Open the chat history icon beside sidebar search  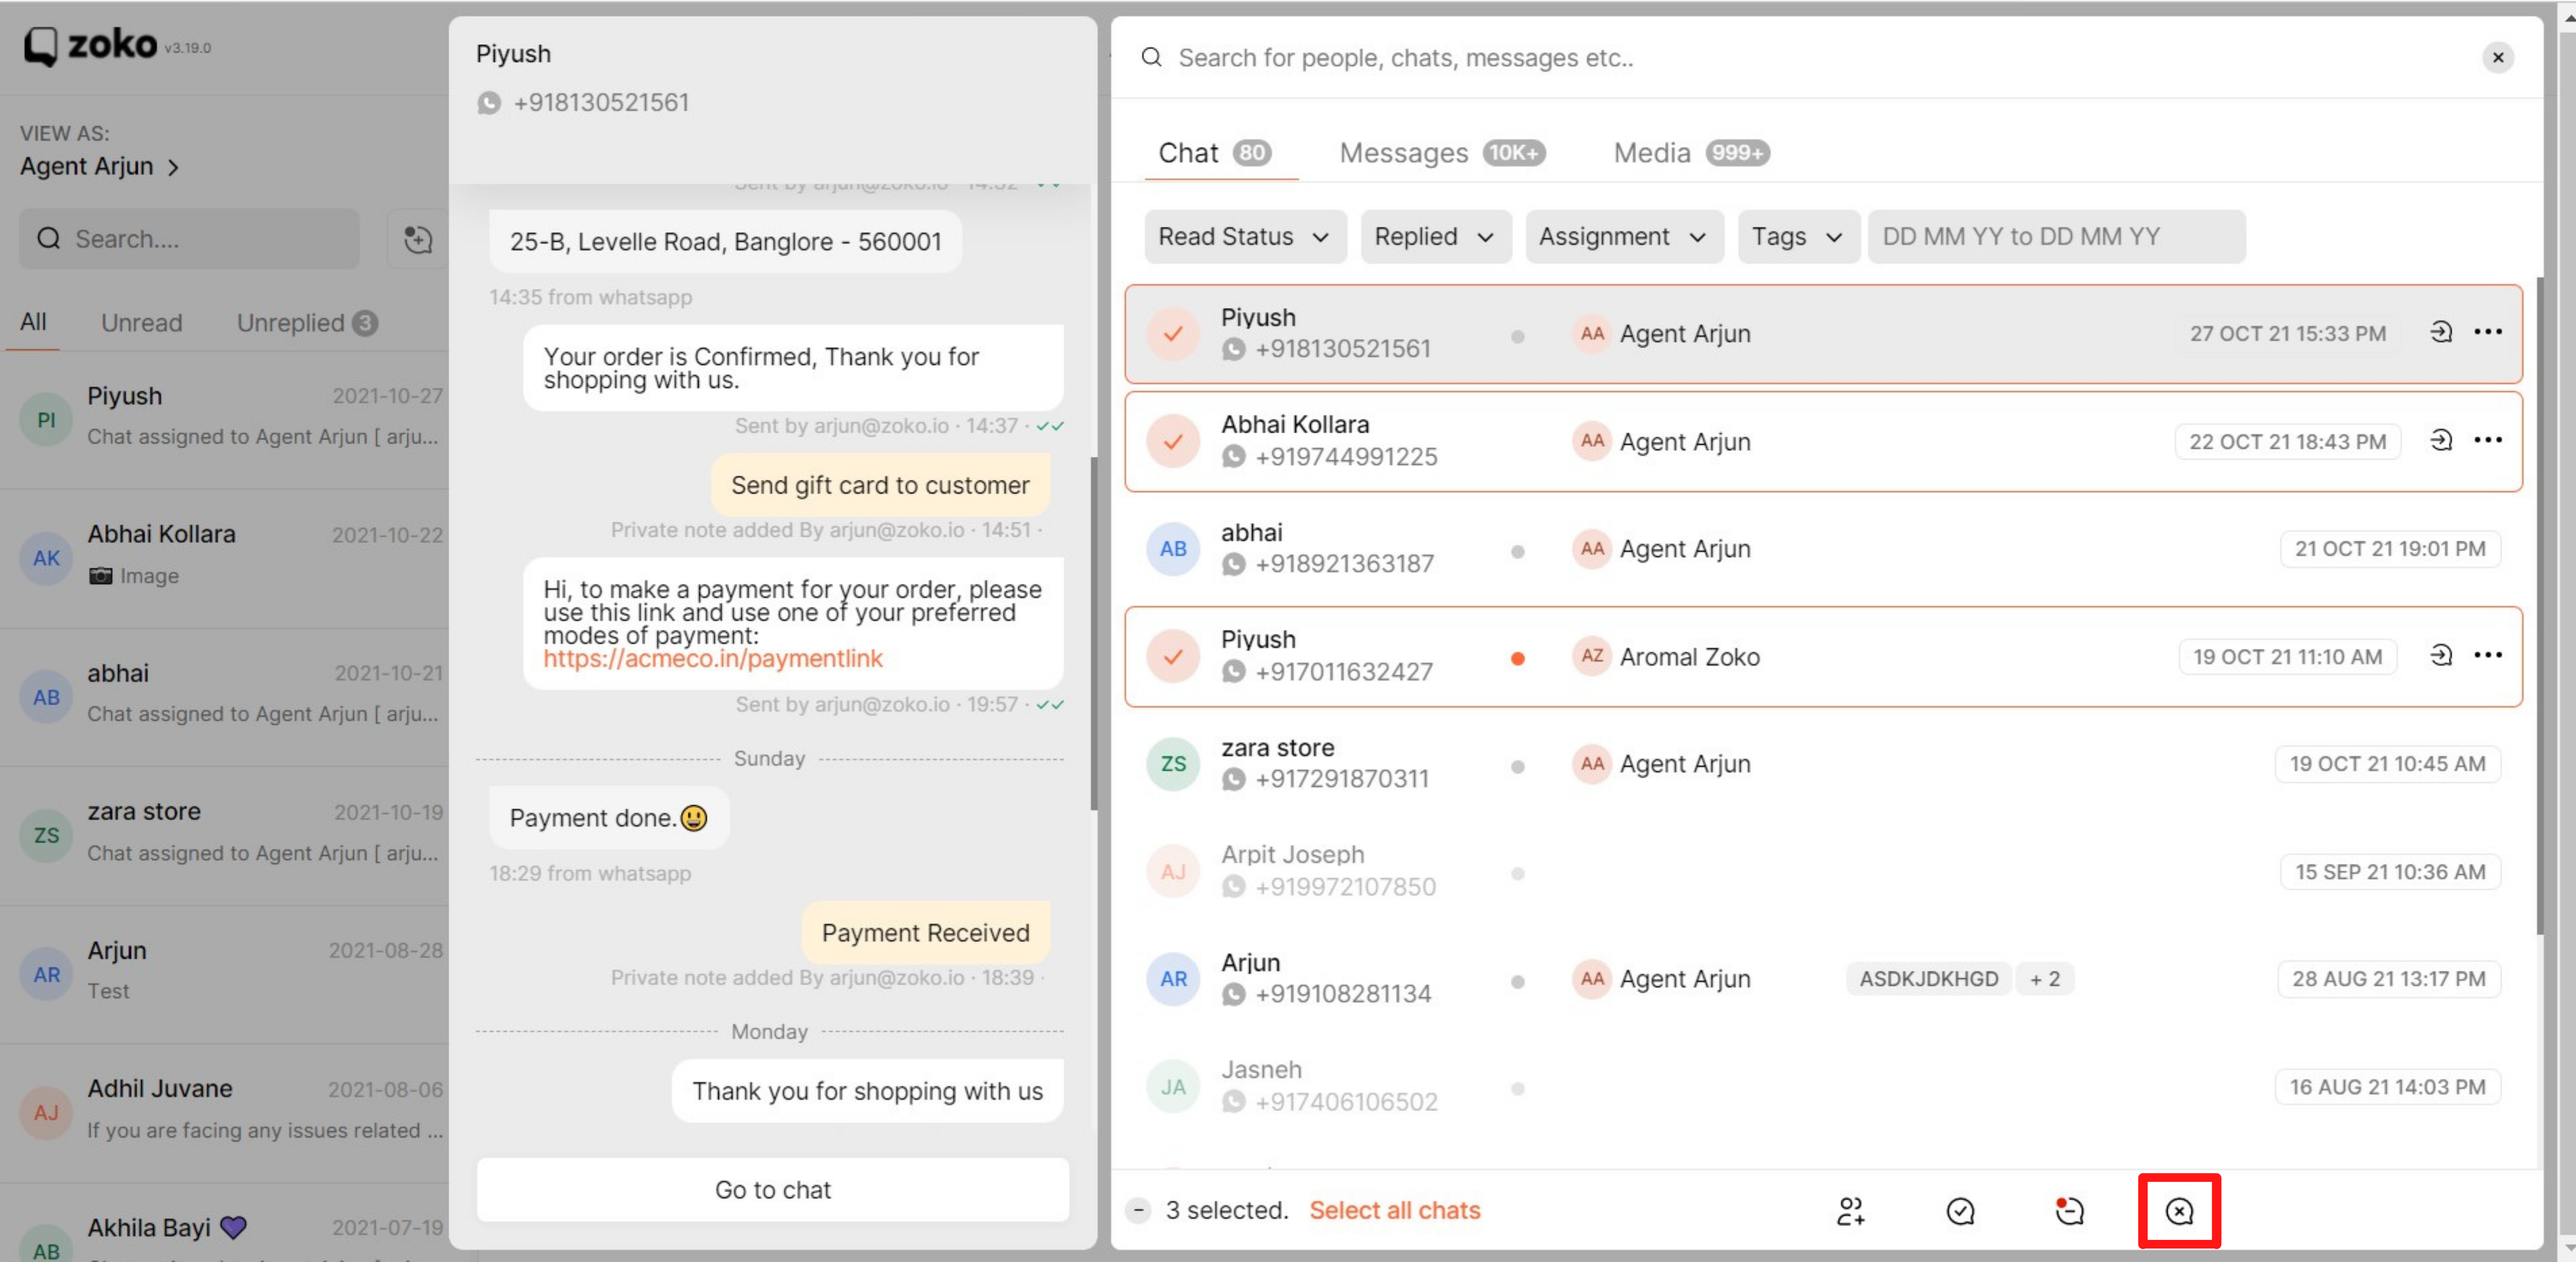click(x=417, y=239)
